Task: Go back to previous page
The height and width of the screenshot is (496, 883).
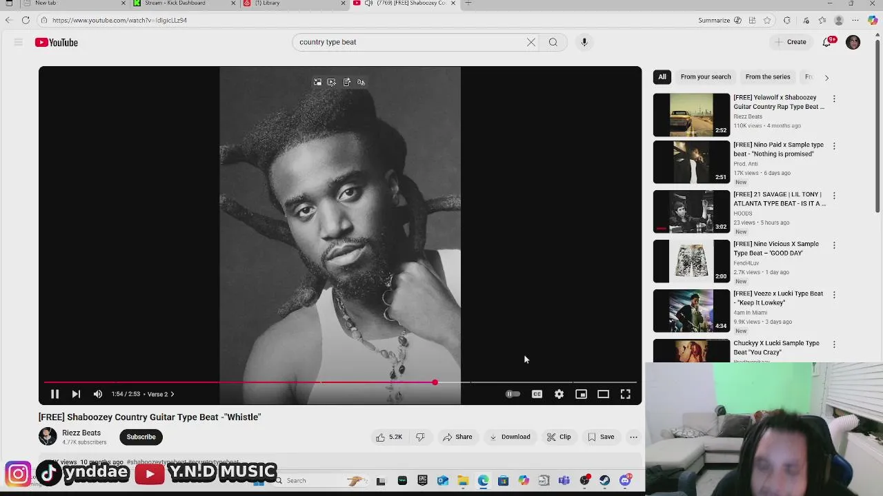Action: 9,20
